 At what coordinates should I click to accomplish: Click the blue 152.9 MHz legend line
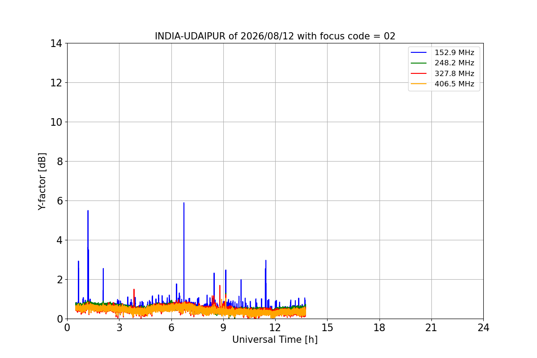click(420, 53)
